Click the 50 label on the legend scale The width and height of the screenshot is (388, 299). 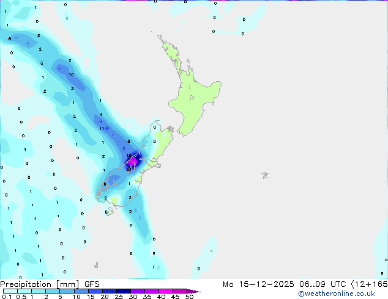click(189, 297)
